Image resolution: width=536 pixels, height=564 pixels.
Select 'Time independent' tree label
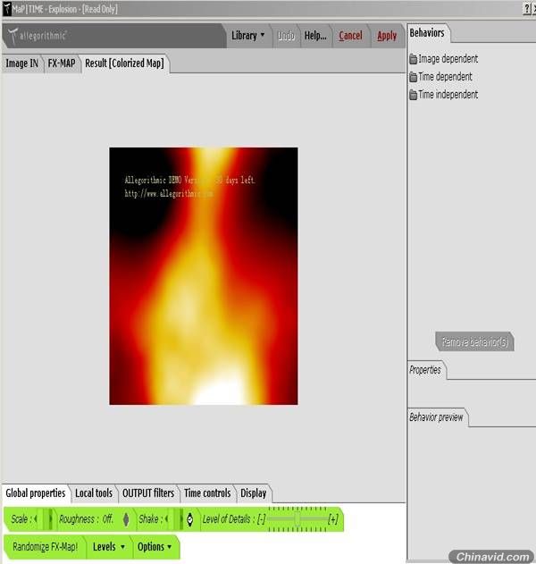coord(448,95)
